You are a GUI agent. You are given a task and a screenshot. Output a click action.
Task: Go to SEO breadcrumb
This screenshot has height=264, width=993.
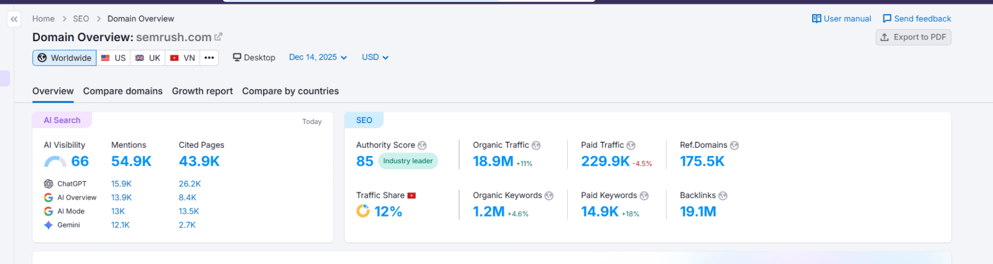tap(81, 19)
